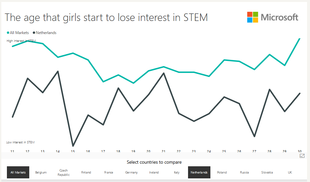The image size is (310, 182).
Task: Select UK country filter
Action: click(290, 172)
